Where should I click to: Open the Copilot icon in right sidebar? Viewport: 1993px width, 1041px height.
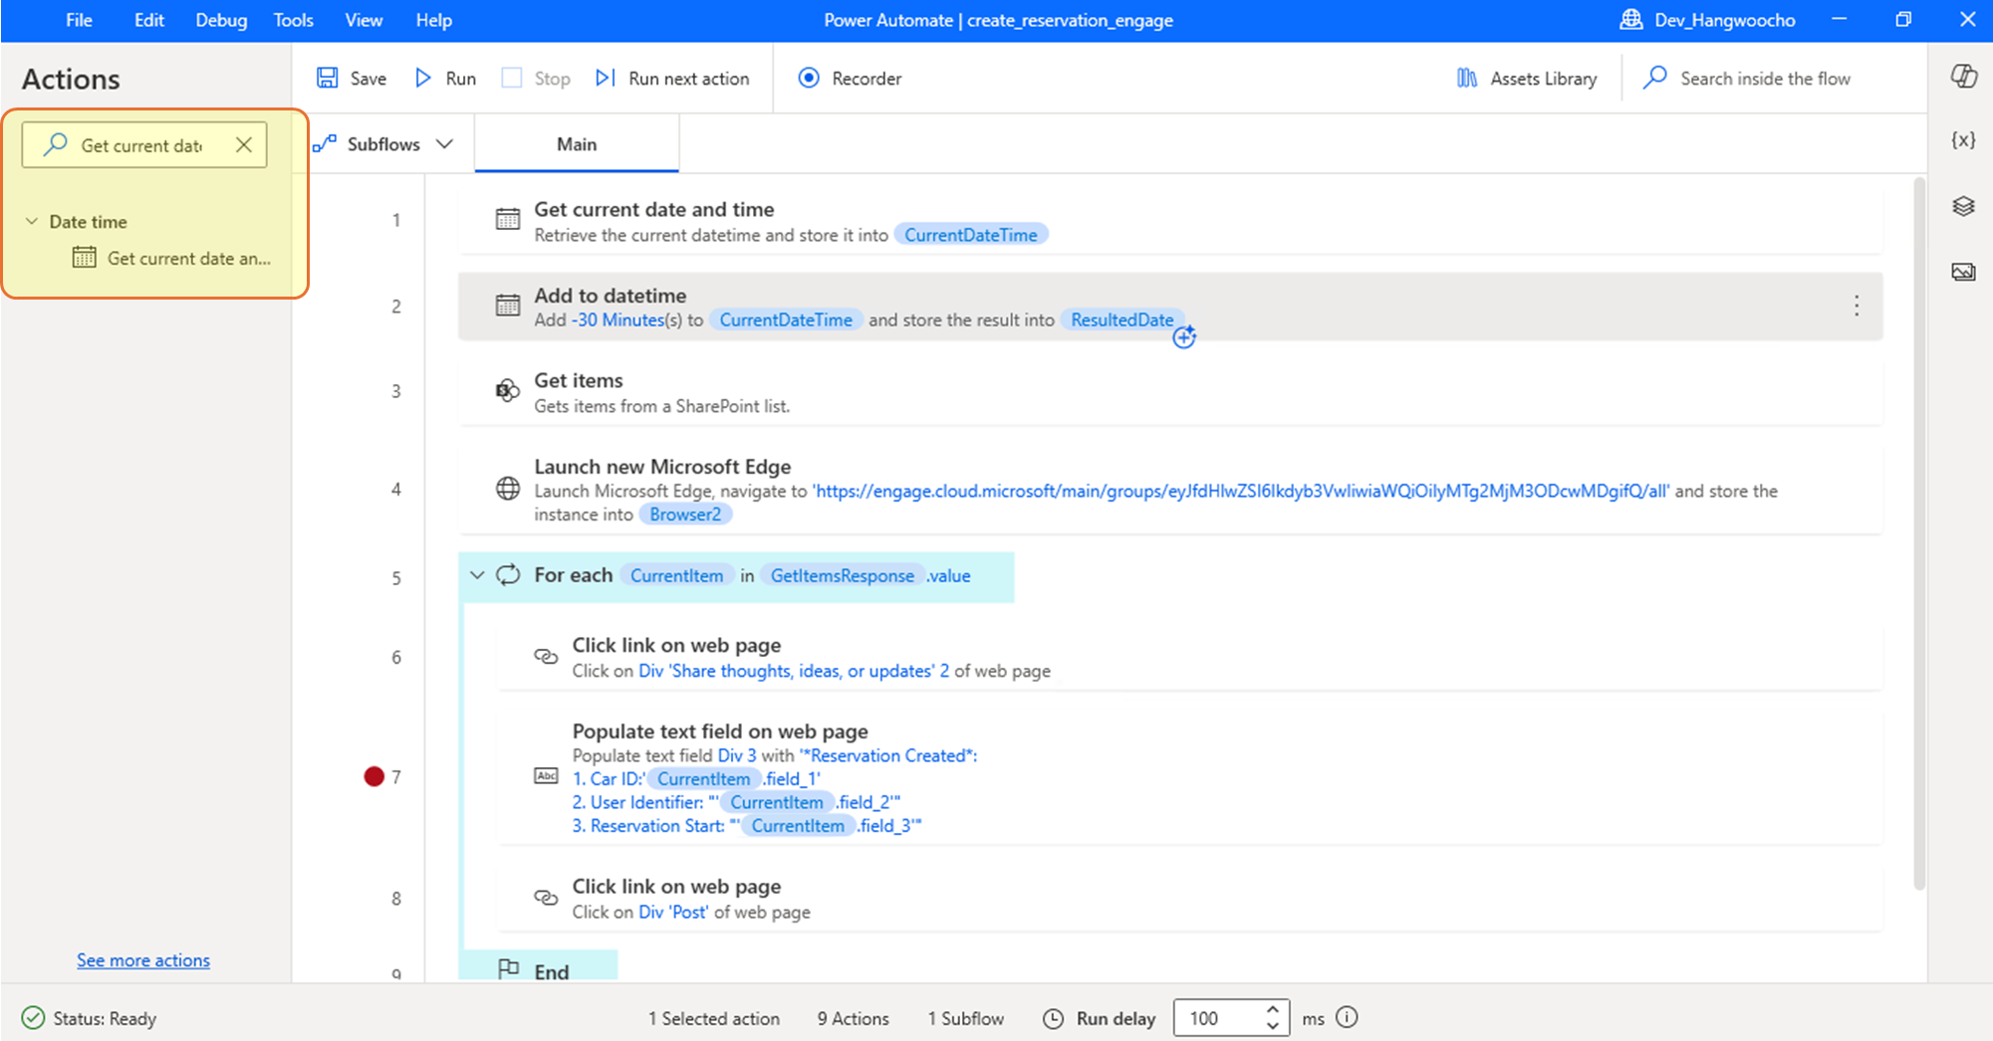(x=1963, y=77)
